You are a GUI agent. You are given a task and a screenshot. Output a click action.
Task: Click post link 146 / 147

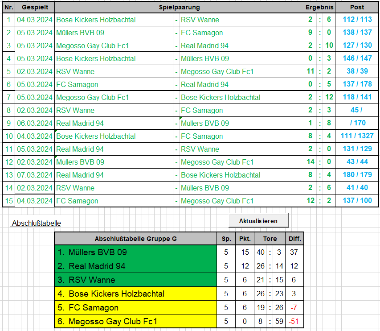tap(357, 58)
